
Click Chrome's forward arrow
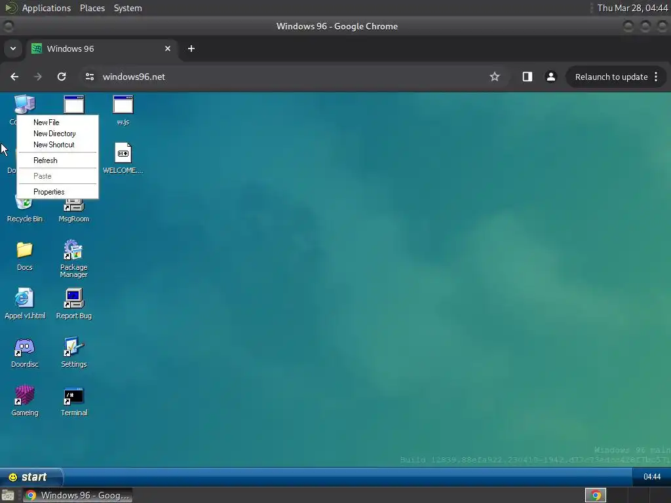point(38,77)
